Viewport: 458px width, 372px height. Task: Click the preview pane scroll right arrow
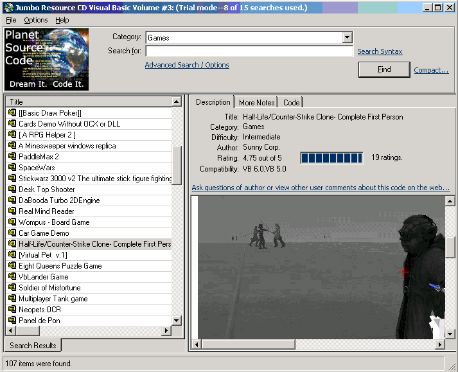(x=439, y=344)
